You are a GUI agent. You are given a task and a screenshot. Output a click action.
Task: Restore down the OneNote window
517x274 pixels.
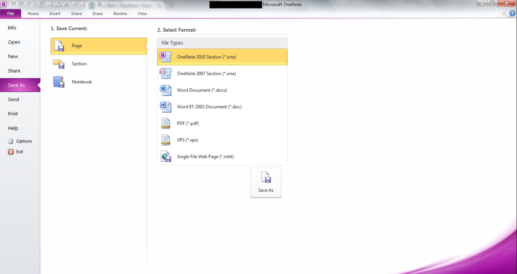point(492,4)
